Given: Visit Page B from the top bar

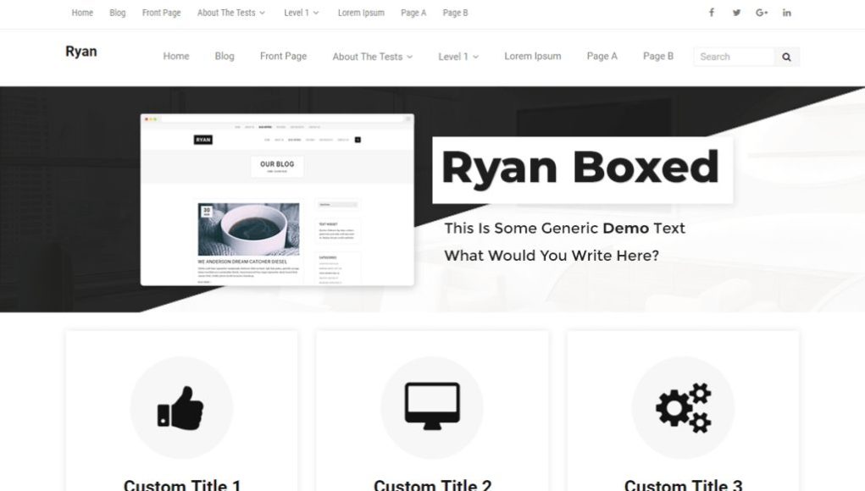Looking at the screenshot, I should (x=456, y=13).
